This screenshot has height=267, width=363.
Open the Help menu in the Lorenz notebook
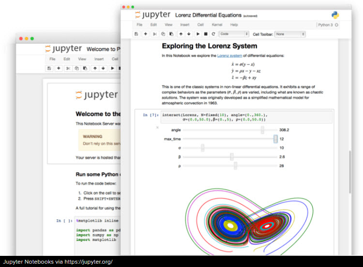coord(234,24)
